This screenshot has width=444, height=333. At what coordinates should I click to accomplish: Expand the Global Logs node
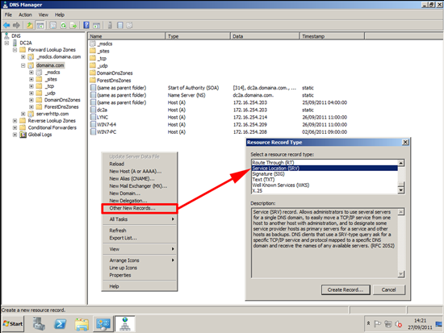(x=15, y=135)
